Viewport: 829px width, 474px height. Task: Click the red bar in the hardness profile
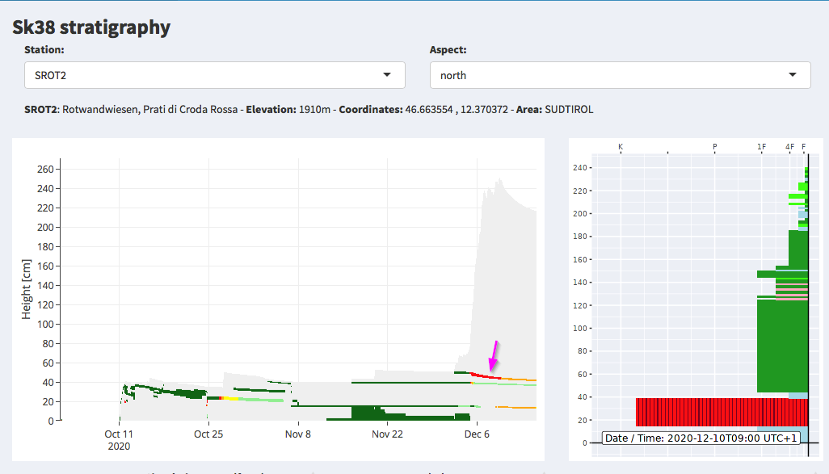click(722, 412)
